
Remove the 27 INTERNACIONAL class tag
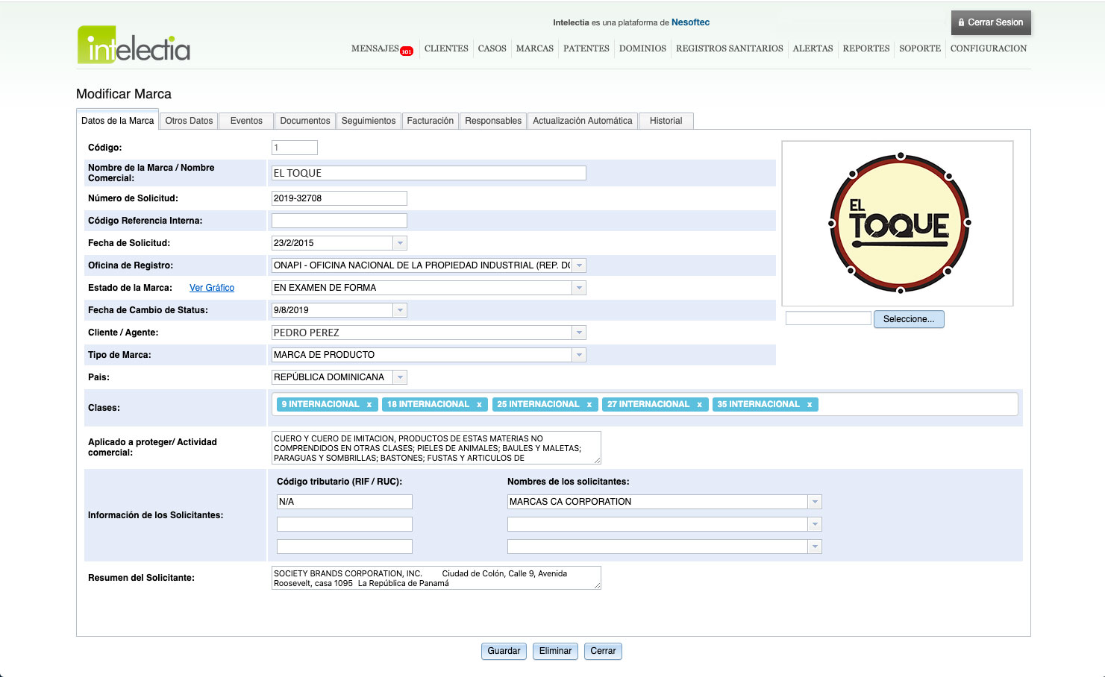[x=699, y=405]
